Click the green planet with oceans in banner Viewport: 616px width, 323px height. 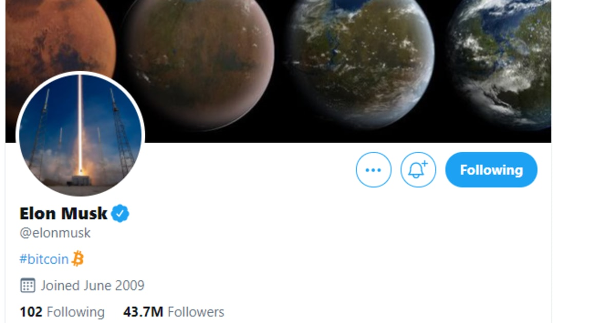[359, 56]
